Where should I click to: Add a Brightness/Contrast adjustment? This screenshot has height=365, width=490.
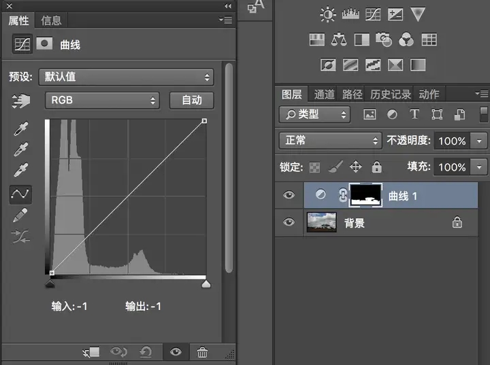point(328,14)
